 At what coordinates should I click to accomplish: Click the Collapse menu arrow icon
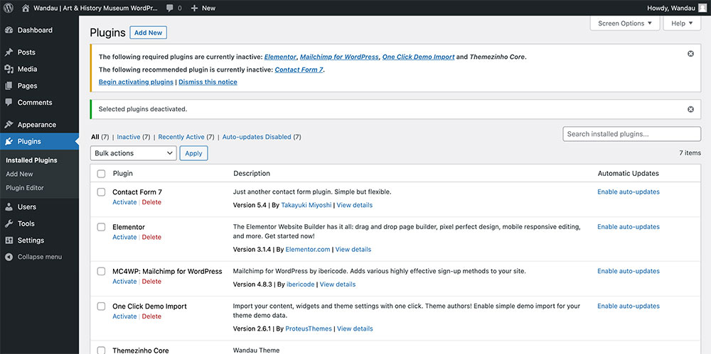[x=9, y=257]
